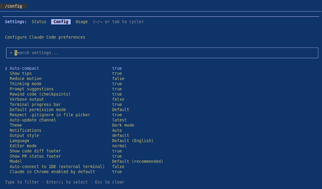Select the 'Theme' setting label
The width and height of the screenshot is (322, 189).
[16, 125]
